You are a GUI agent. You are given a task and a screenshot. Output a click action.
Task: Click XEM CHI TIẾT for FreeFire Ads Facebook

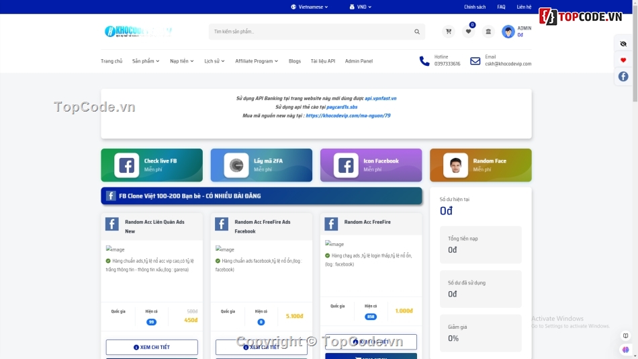pyautogui.click(x=261, y=347)
